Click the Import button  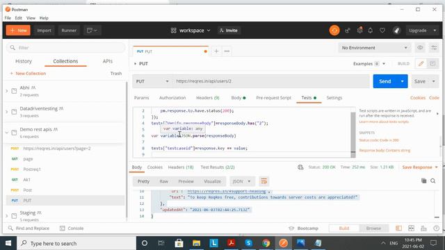point(44,31)
